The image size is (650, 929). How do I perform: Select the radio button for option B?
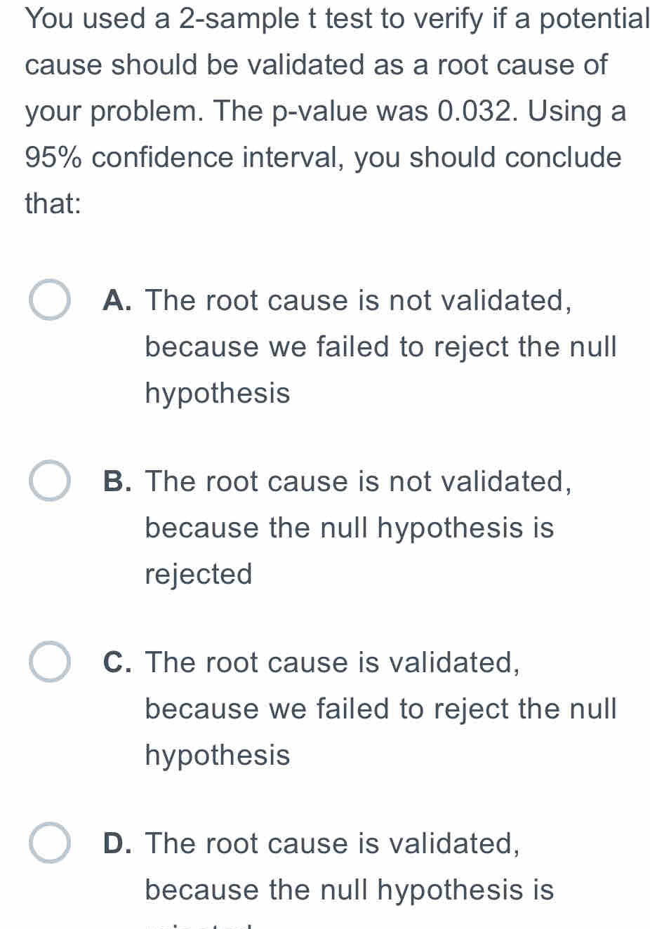(x=50, y=481)
